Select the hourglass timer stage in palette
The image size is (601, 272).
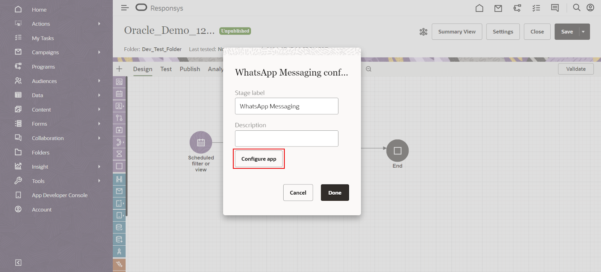[x=119, y=154]
